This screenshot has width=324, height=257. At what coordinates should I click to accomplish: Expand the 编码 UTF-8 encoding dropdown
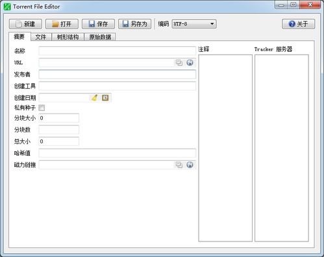(194, 24)
